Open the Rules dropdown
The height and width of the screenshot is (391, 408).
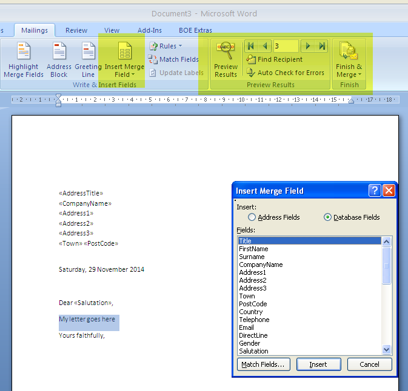166,46
